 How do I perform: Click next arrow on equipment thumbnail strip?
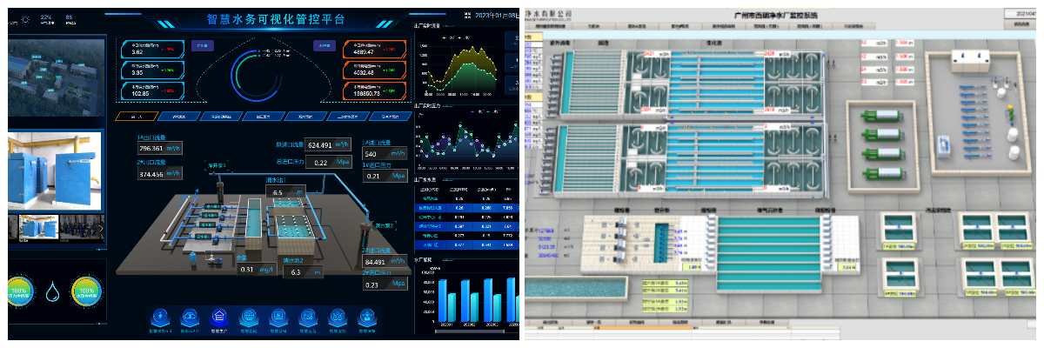click(x=101, y=228)
